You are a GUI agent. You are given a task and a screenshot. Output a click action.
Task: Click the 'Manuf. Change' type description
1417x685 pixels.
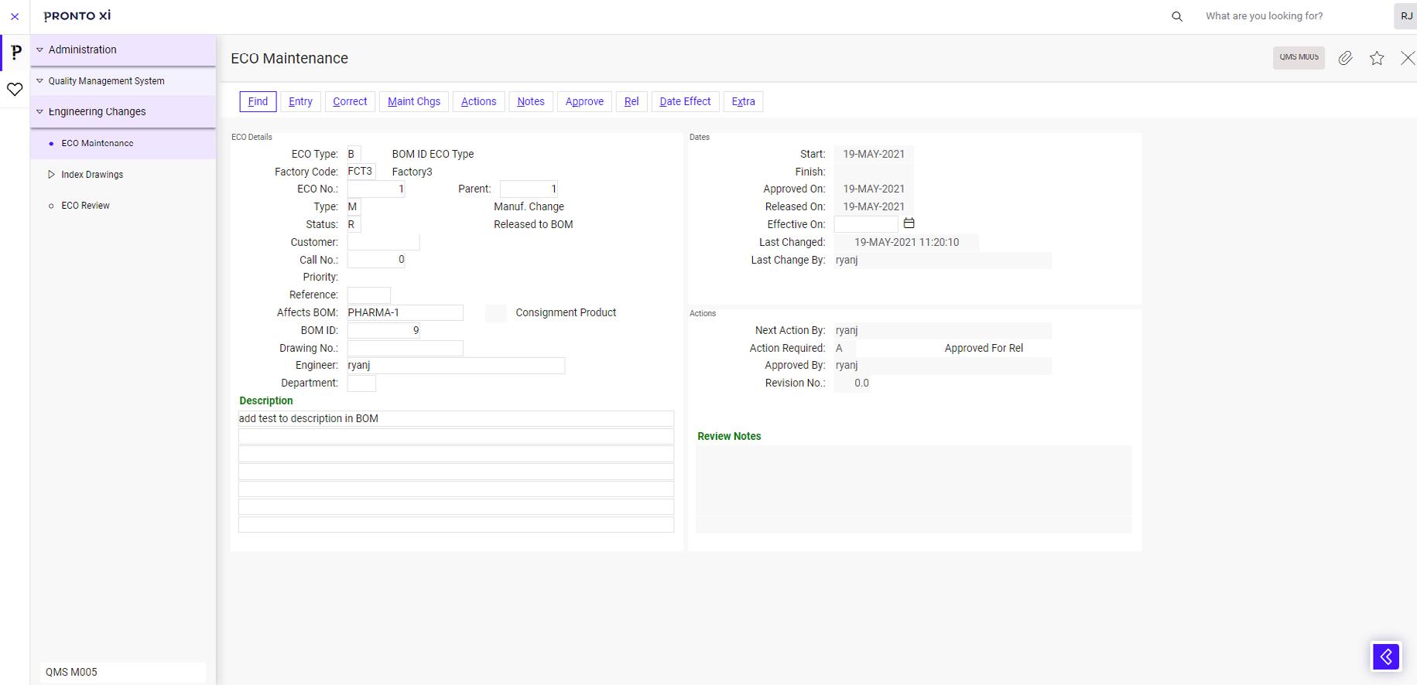coord(529,207)
